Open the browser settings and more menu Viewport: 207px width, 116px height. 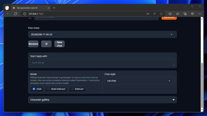200,14
